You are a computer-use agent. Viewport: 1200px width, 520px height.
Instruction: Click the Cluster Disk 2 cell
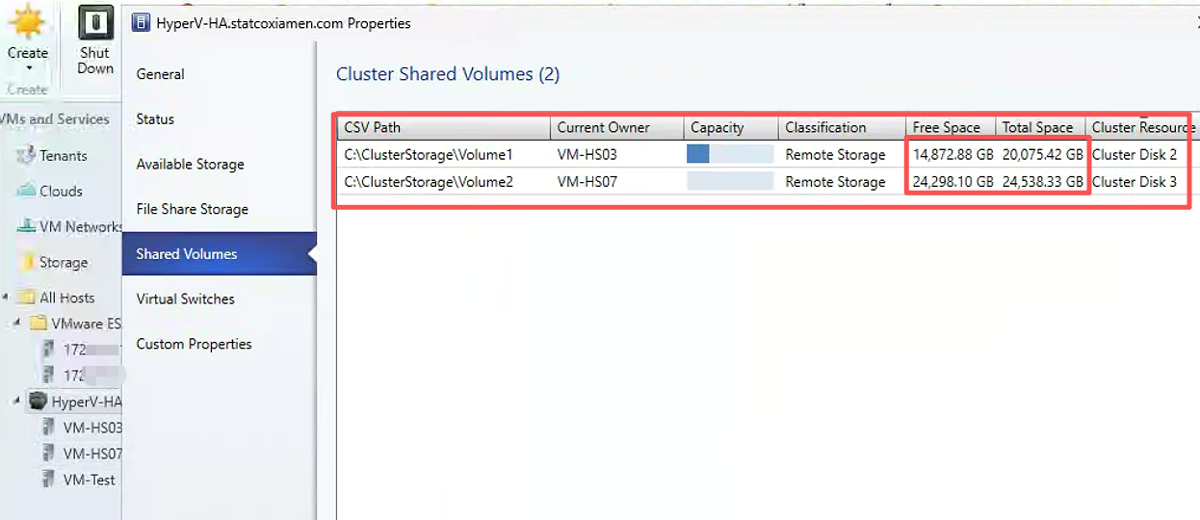click(1135, 154)
